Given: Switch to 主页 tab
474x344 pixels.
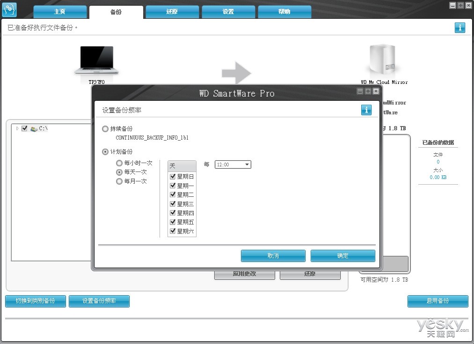Looking at the screenshot, I should [60, 12].
